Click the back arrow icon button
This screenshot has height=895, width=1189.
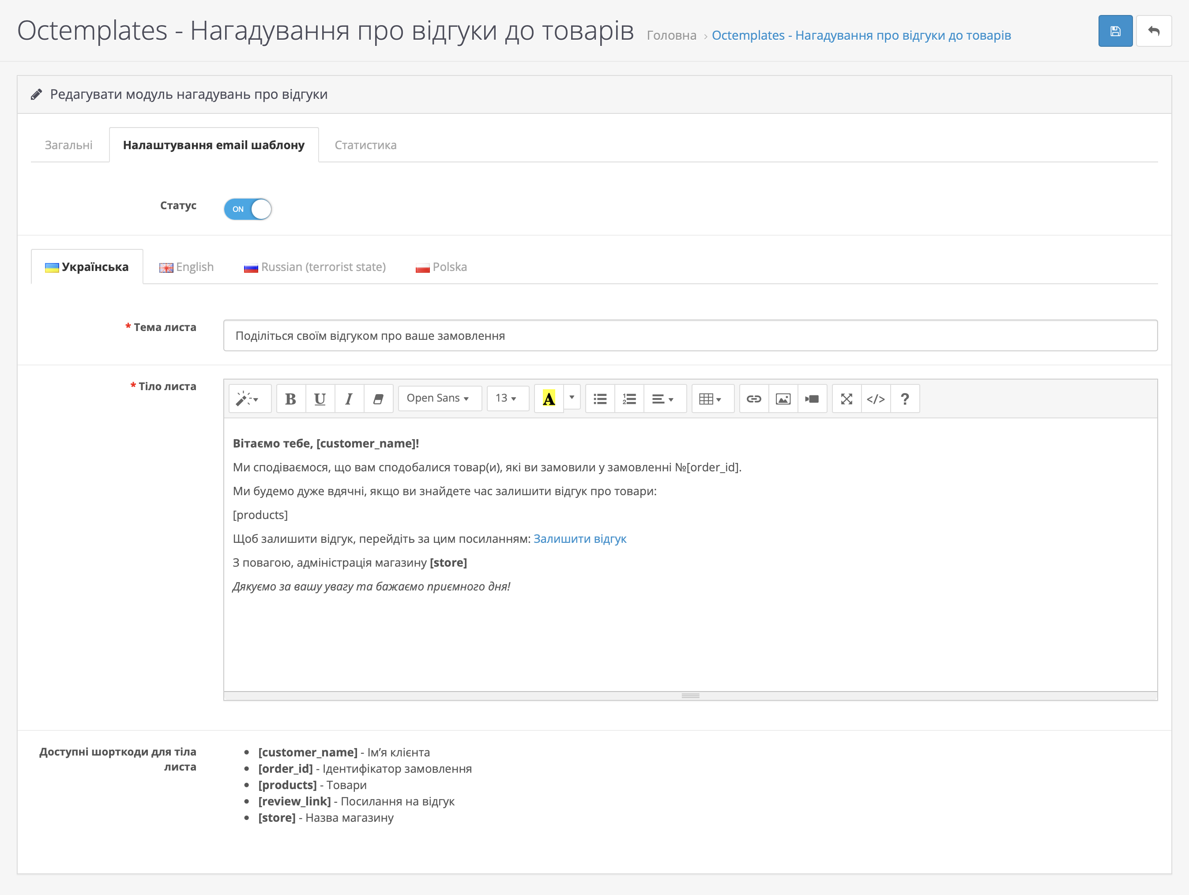(x=1154, y=31)
